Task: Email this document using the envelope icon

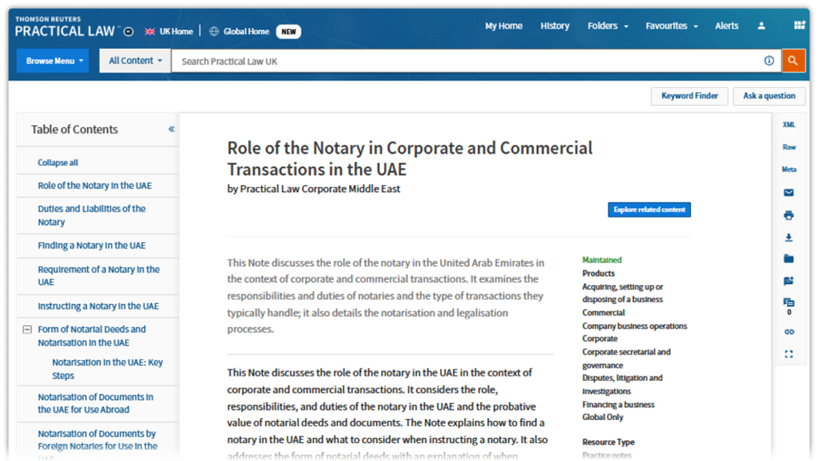Action: click(x=788, y=192)
